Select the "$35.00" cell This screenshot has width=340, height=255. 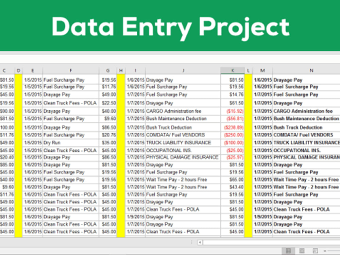[x=108, y=143]
